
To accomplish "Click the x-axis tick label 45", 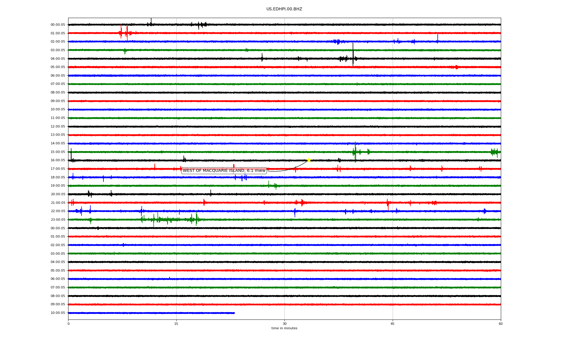I will (393, 324).
